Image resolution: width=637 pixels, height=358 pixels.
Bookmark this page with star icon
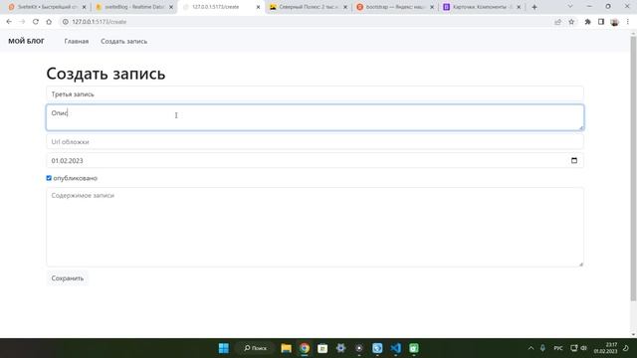571,22
